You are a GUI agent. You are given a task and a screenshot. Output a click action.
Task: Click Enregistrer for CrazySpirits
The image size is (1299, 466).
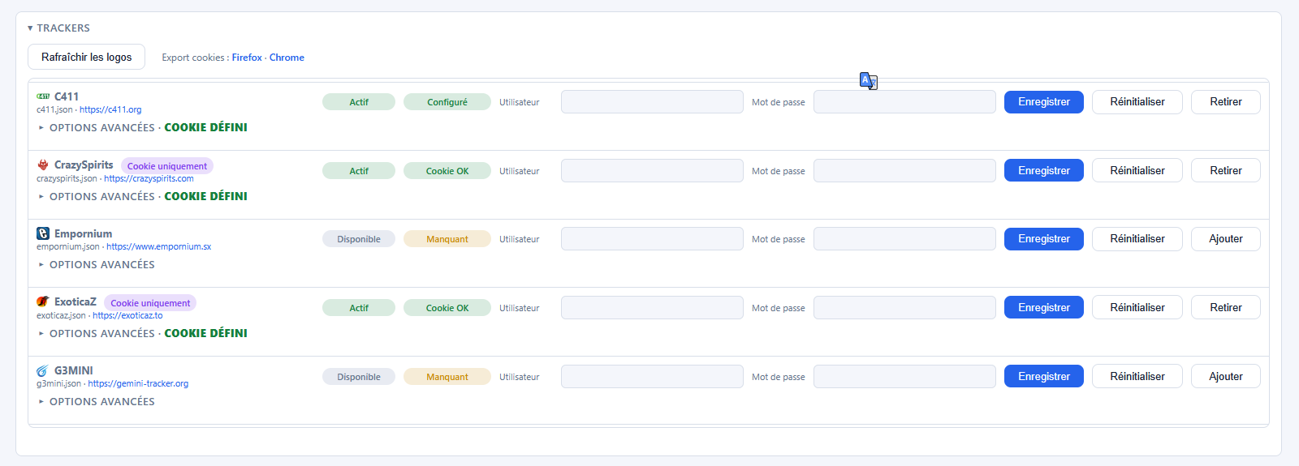1044,170
